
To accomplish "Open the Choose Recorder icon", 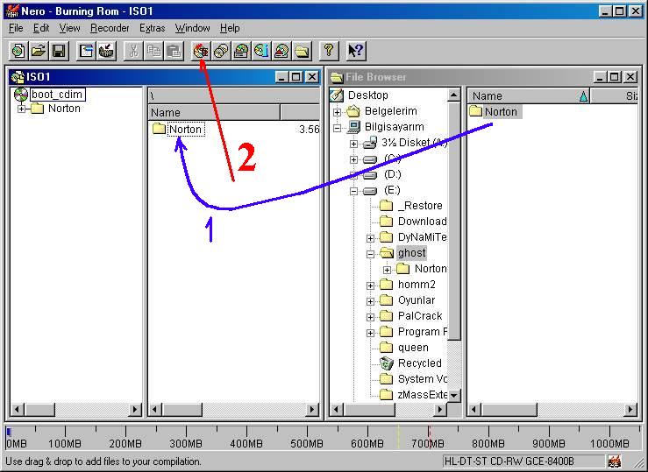I will coord(241,51).
